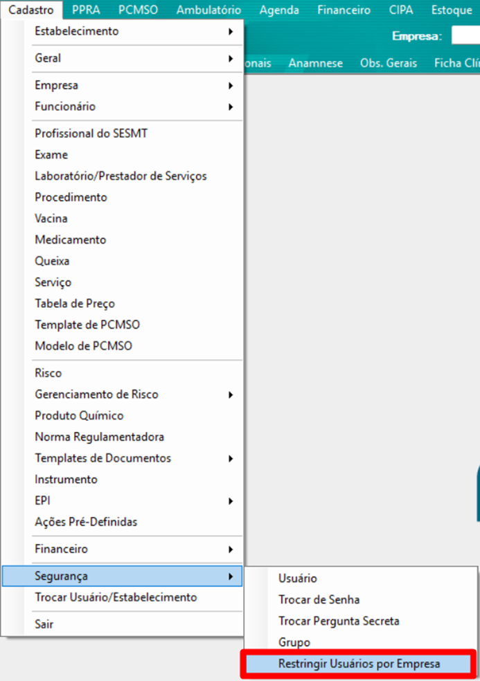Open Ações Pré-Definidas entry

tap(122, 522)
